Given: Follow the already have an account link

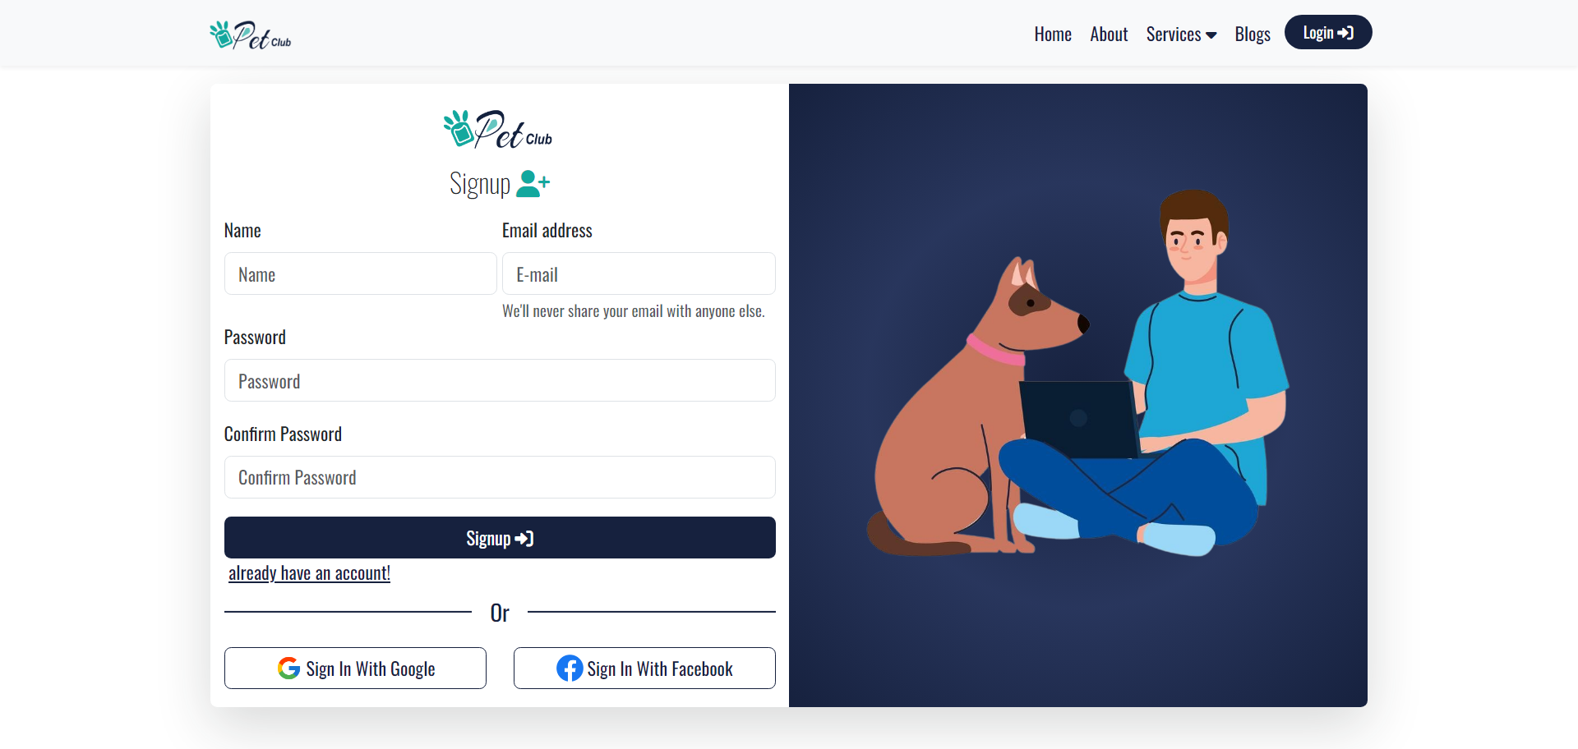Looking at the screenshot, I should pyautogui.click(x=309, y=573).
